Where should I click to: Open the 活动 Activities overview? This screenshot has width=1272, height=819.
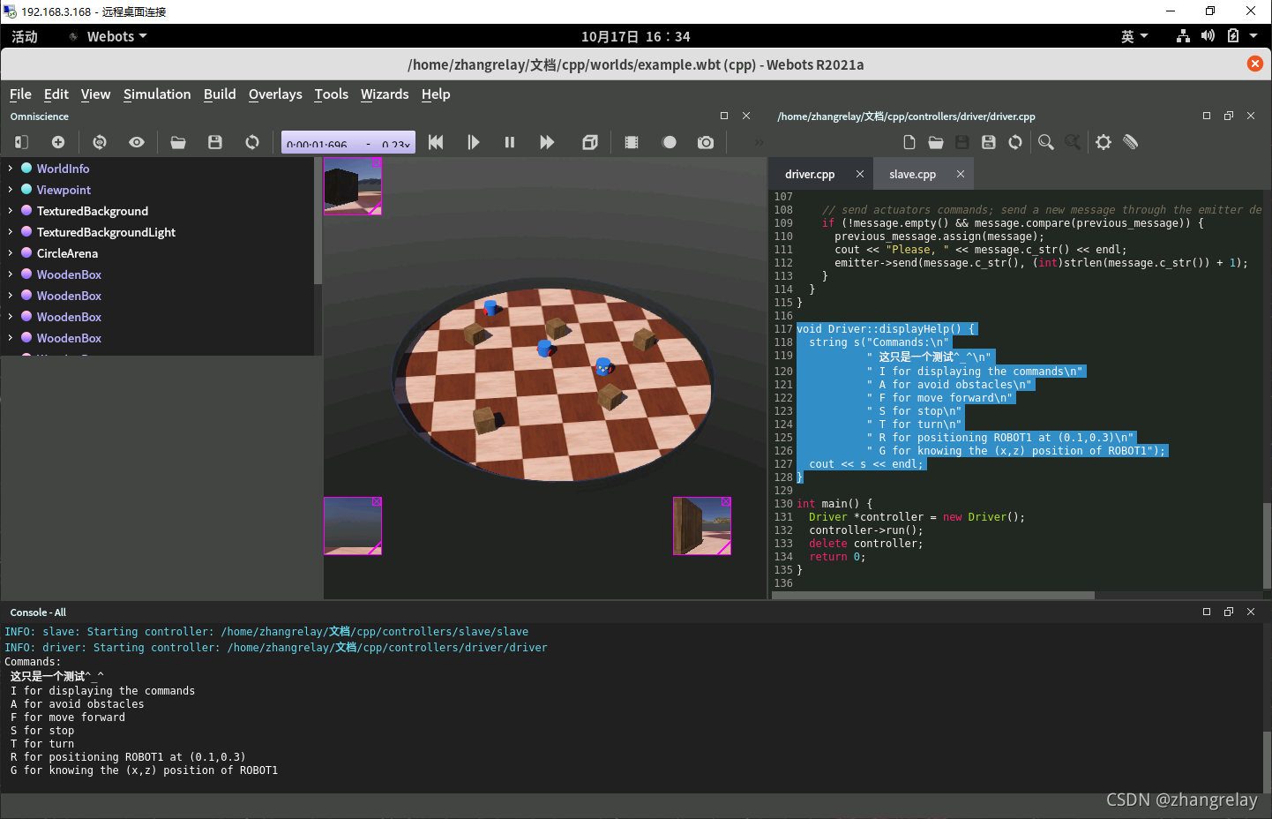tap(25, 36)
